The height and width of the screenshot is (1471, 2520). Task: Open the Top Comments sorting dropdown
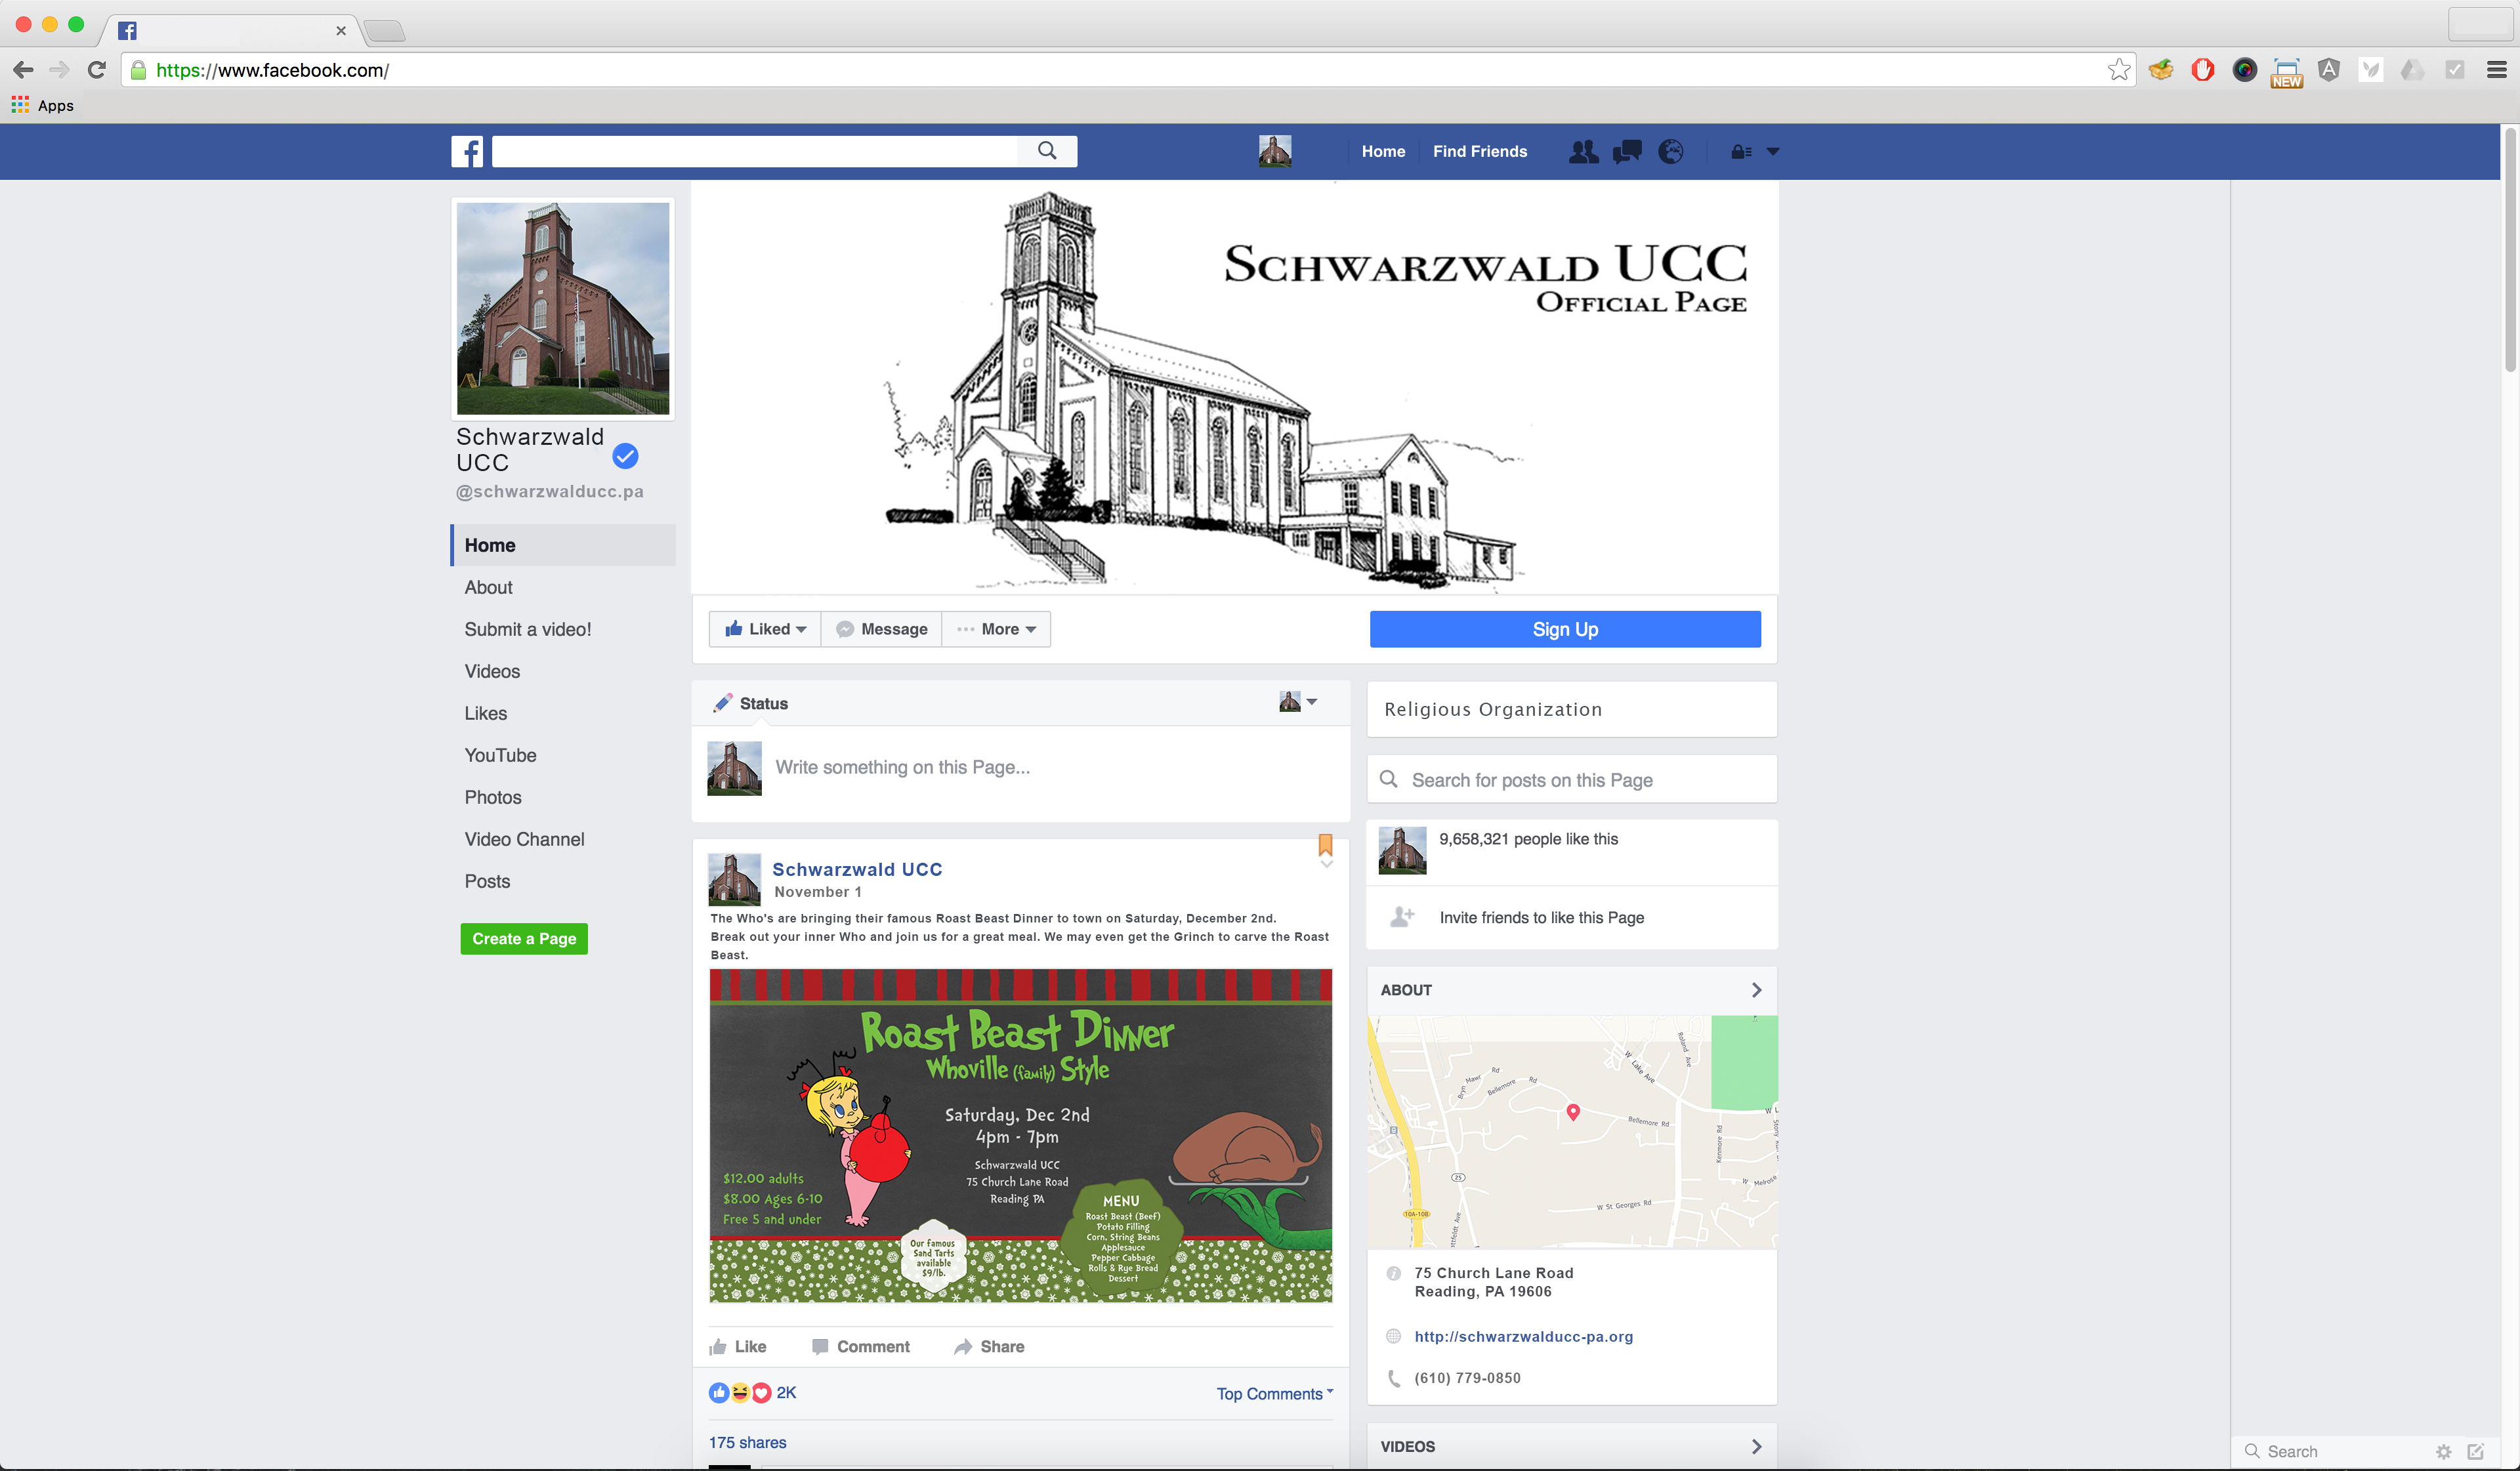point(1274,1393)
